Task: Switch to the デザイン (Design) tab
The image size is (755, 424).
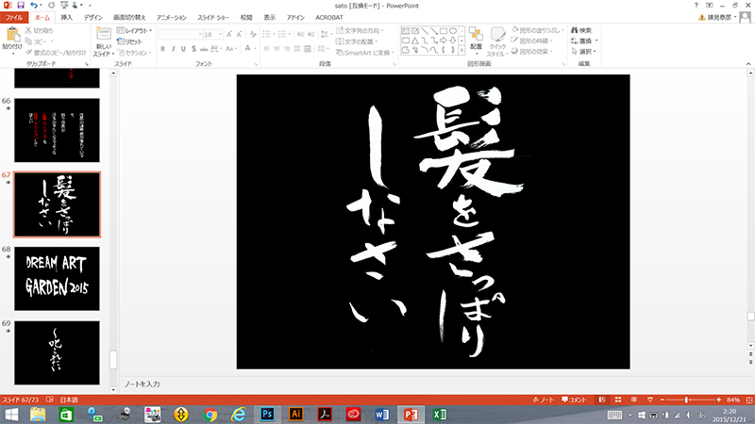Action: click(x=92, y=17)
